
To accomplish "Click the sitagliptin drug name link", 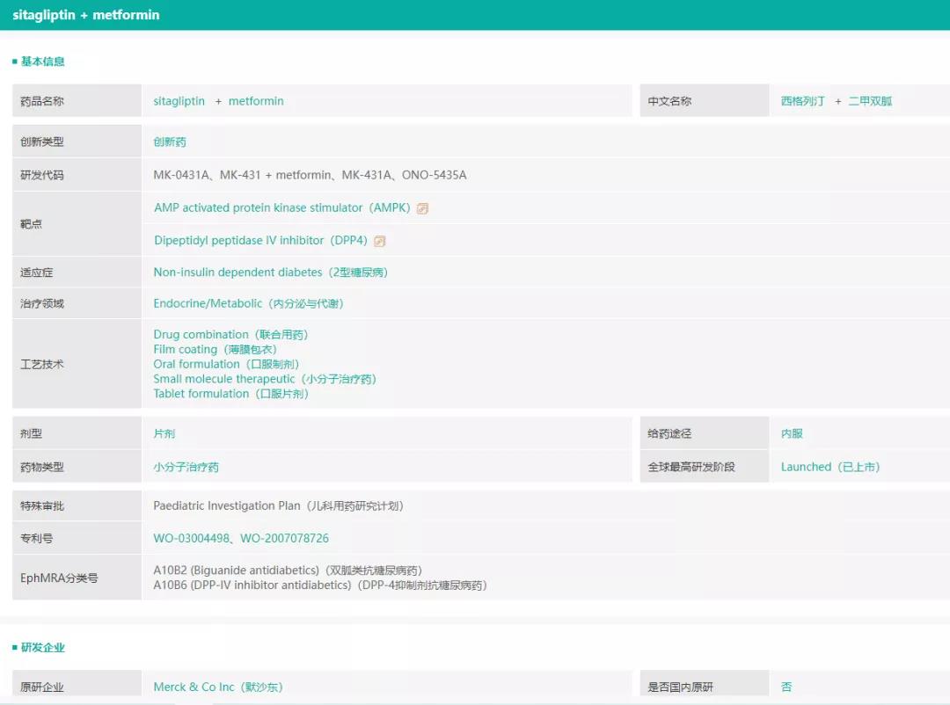I will pyautogui.click(x=179, y=101).
